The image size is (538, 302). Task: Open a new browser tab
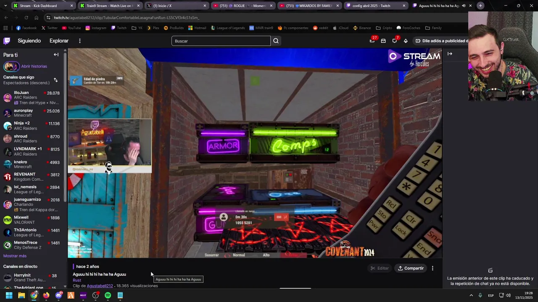(480, 6)
